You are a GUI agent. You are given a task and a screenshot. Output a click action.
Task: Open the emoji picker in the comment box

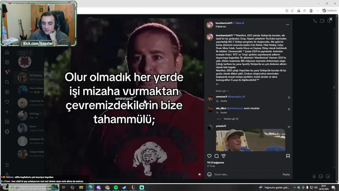pos(209,174)
